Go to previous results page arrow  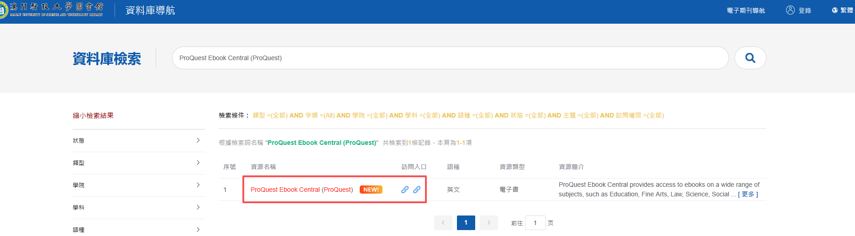click(x=443, y=223)
